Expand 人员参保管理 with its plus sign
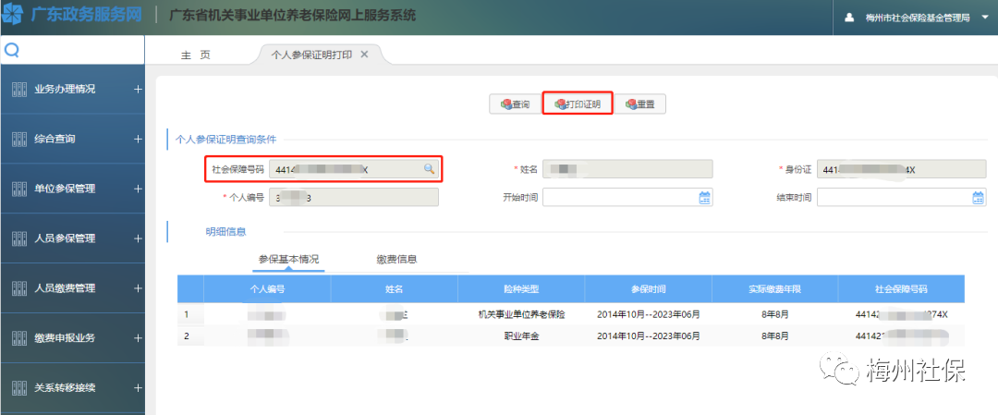 click(x=138, y=238)
